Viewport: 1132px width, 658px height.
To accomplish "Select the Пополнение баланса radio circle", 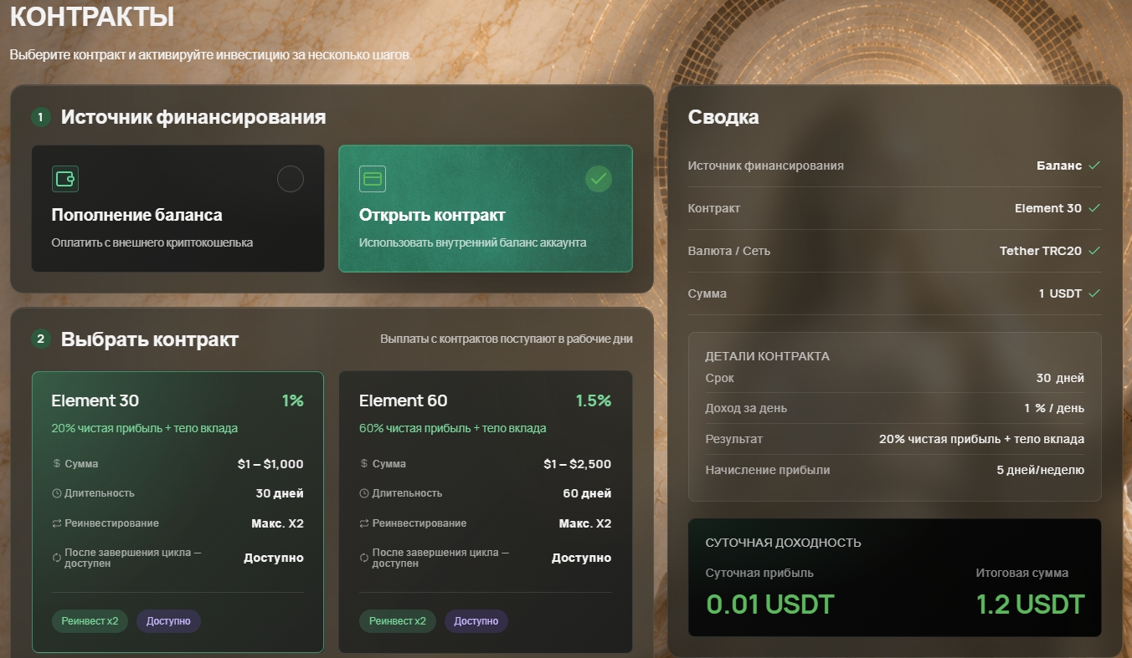I will coord(290,179).
